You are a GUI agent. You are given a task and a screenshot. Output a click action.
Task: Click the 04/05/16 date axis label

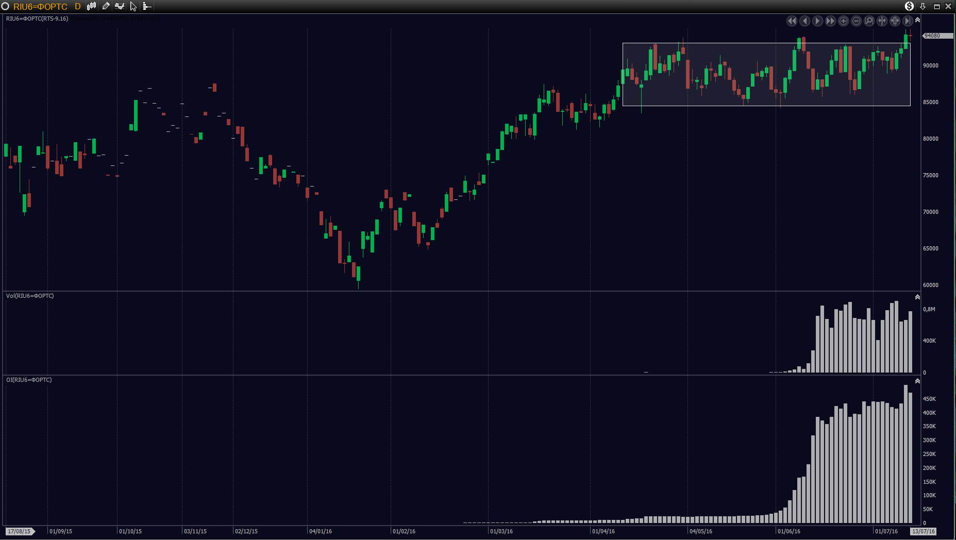tap(701, 532)
